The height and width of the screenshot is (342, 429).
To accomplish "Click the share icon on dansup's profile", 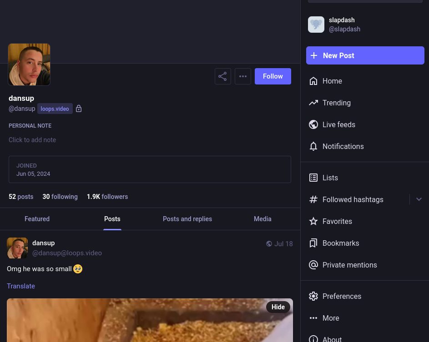I will coord(222,76).
